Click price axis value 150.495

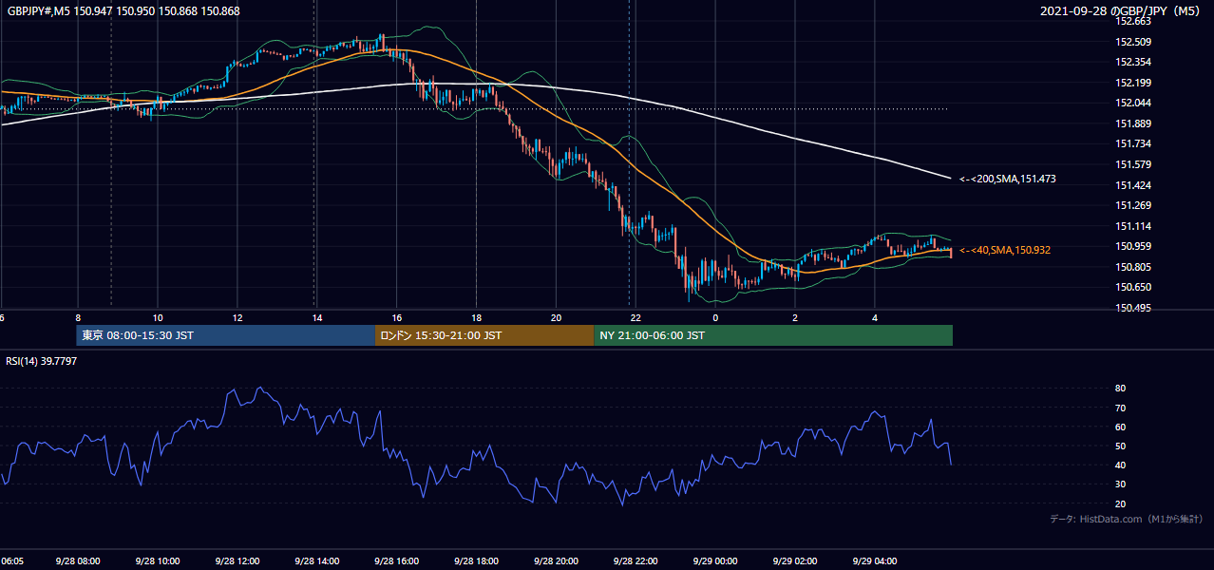(1134, 308)
